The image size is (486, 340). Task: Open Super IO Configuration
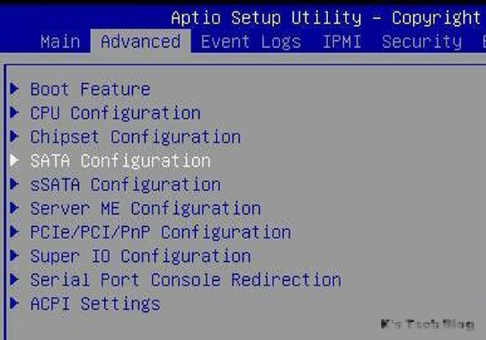point(140,256)
